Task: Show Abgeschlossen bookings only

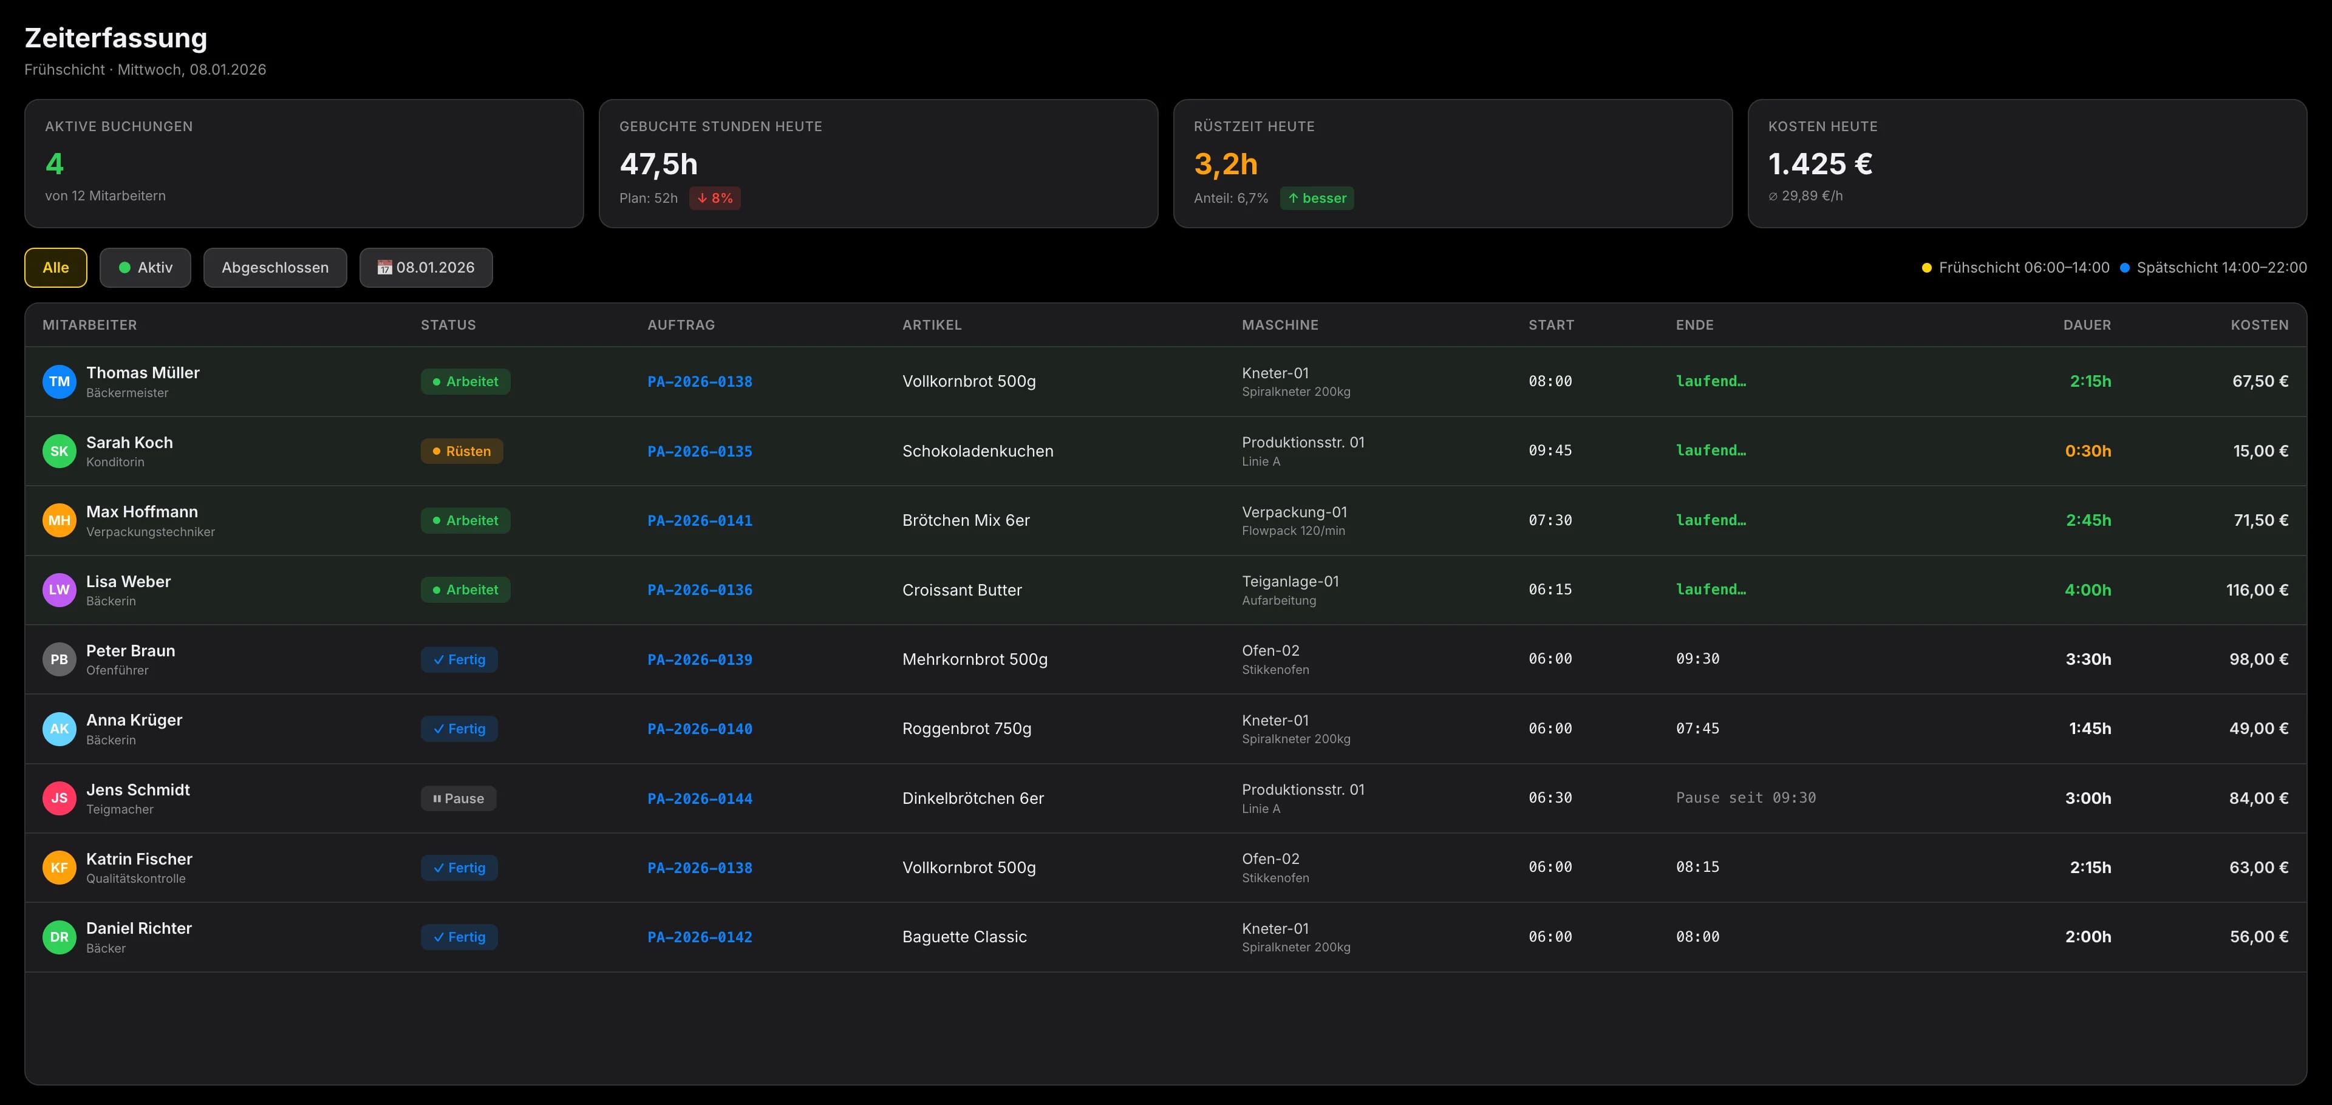Action: (274, 268)
